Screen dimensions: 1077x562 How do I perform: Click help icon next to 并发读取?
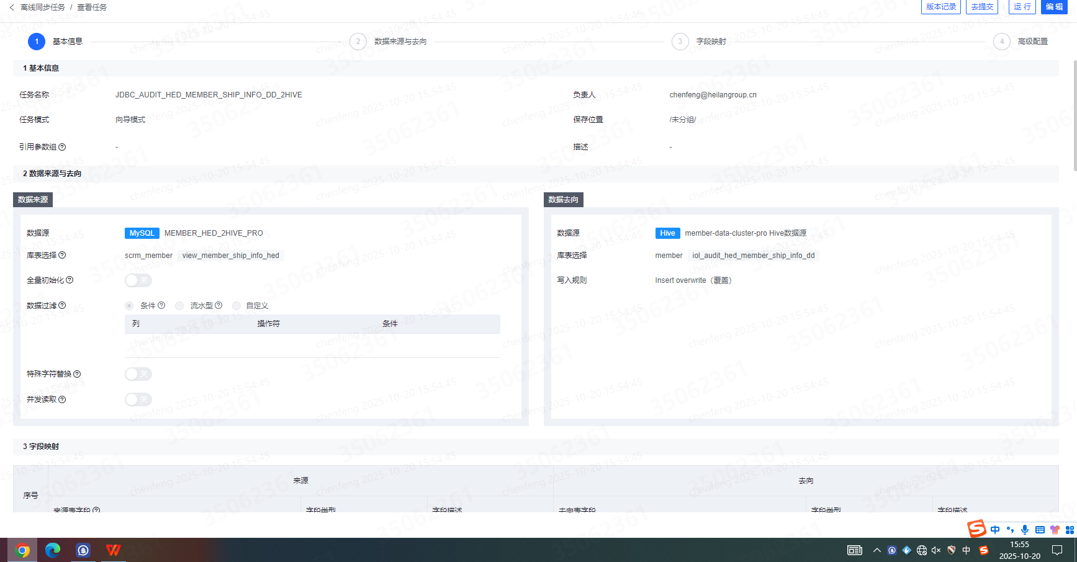(62, 399)
